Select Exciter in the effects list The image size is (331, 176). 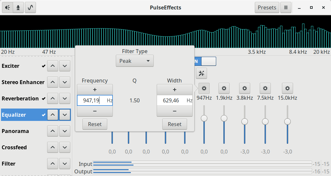(36, 66)
